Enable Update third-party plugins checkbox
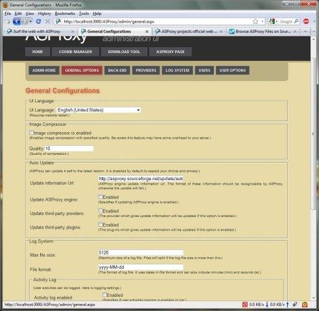The image size is (319, 311). pos(100,224)
